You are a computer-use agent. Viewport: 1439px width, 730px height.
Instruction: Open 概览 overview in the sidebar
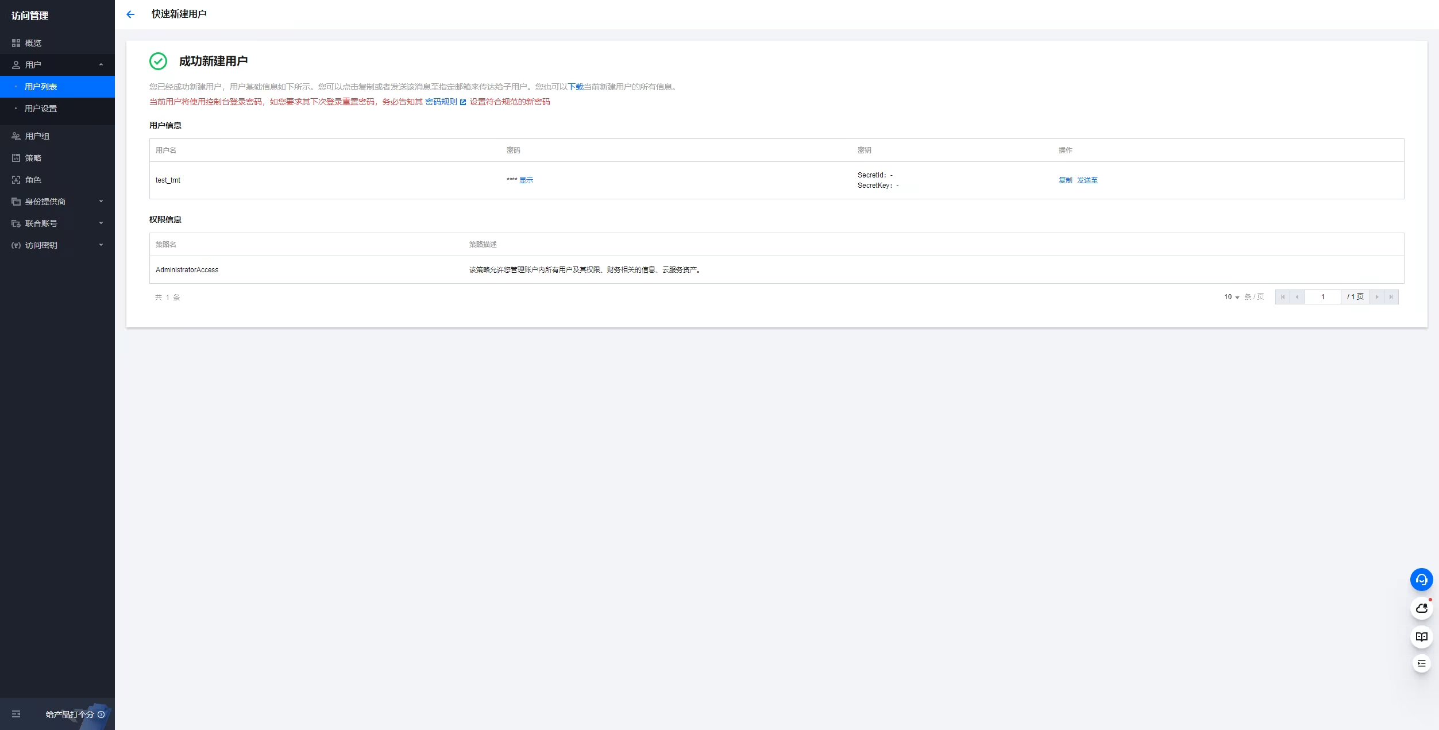pyautogui.click(x=33, y=43)
